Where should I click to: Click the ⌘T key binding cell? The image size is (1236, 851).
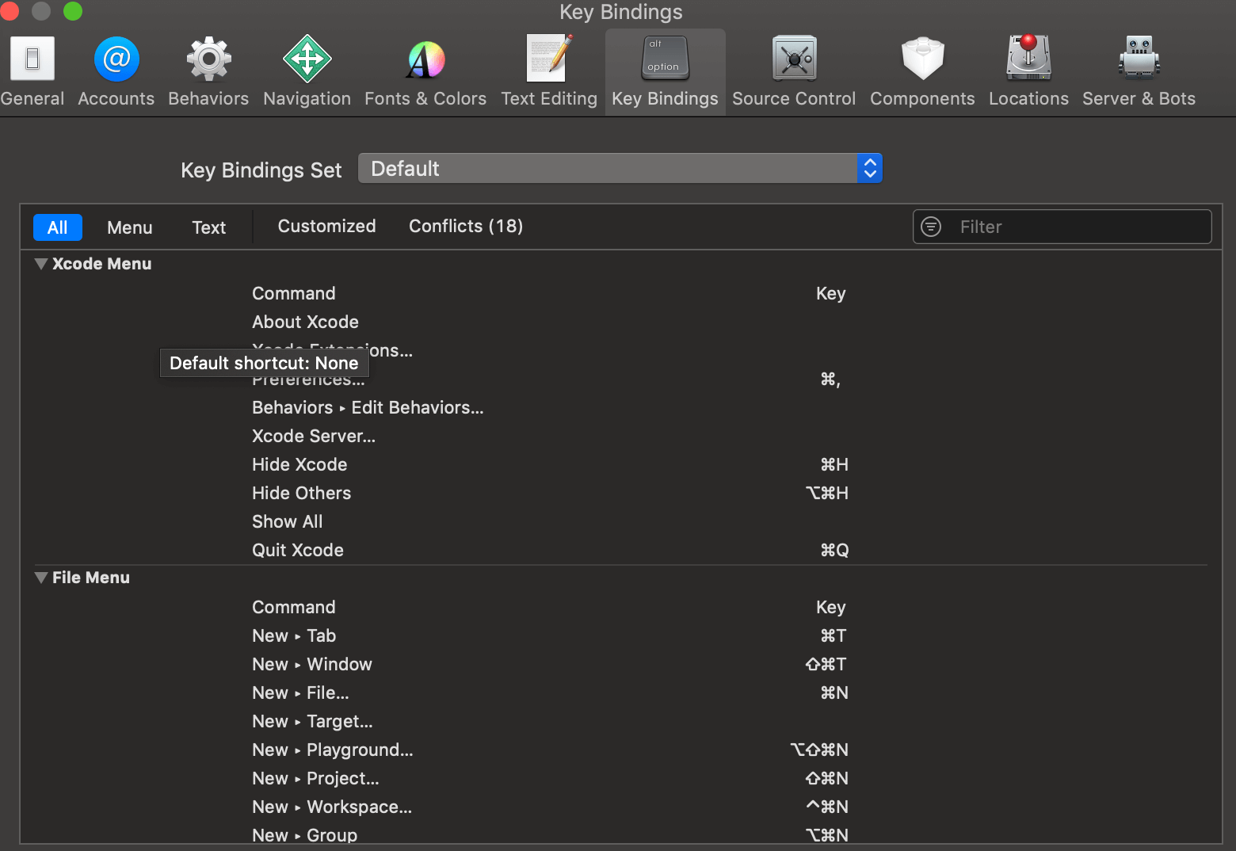(x=834, y=635)
